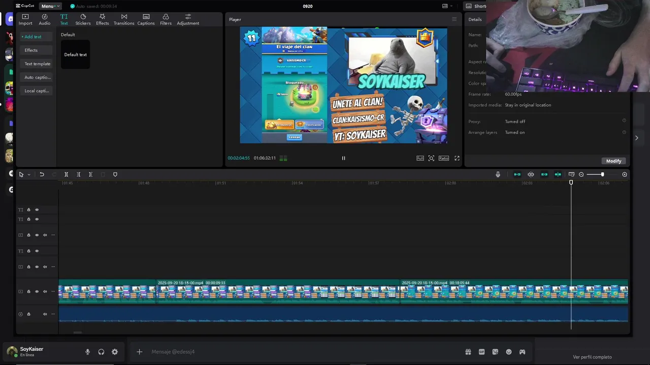Open the Adjustment panel

point(188,20)
